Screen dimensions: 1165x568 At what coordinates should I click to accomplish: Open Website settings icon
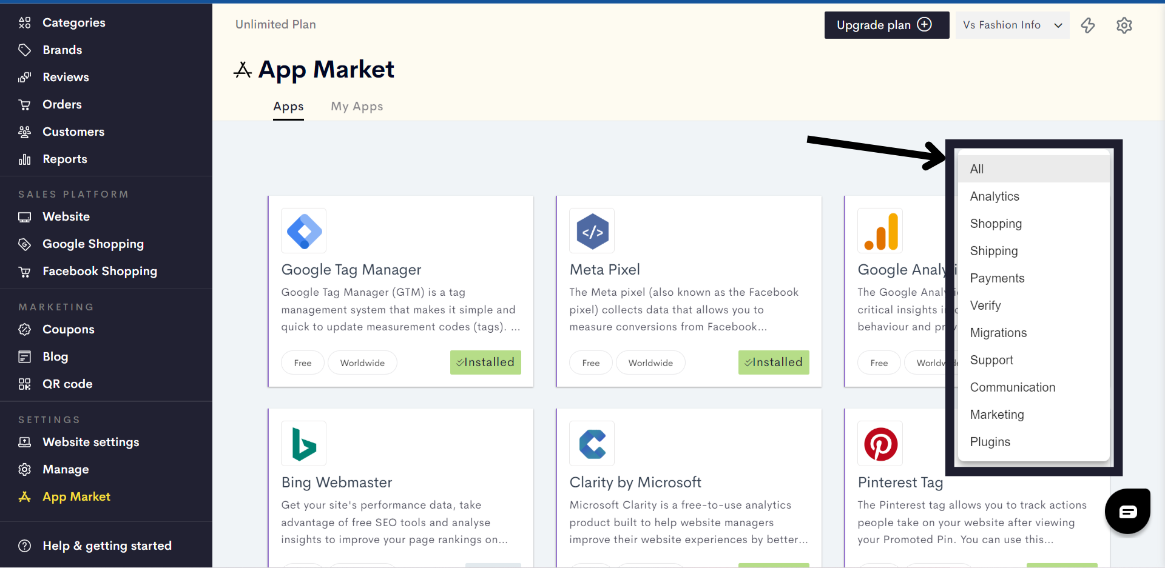click(x=25, y=442)
